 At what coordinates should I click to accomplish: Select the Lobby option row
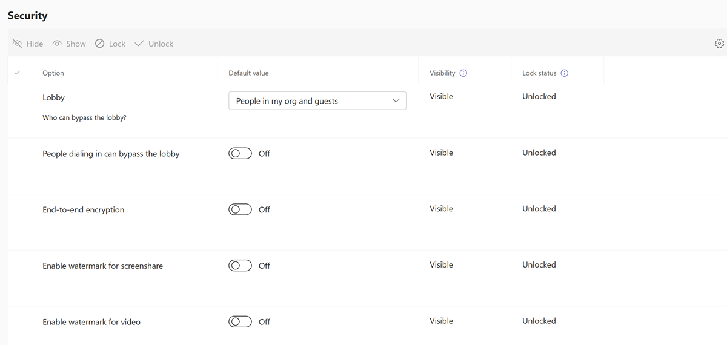point(53,97)
